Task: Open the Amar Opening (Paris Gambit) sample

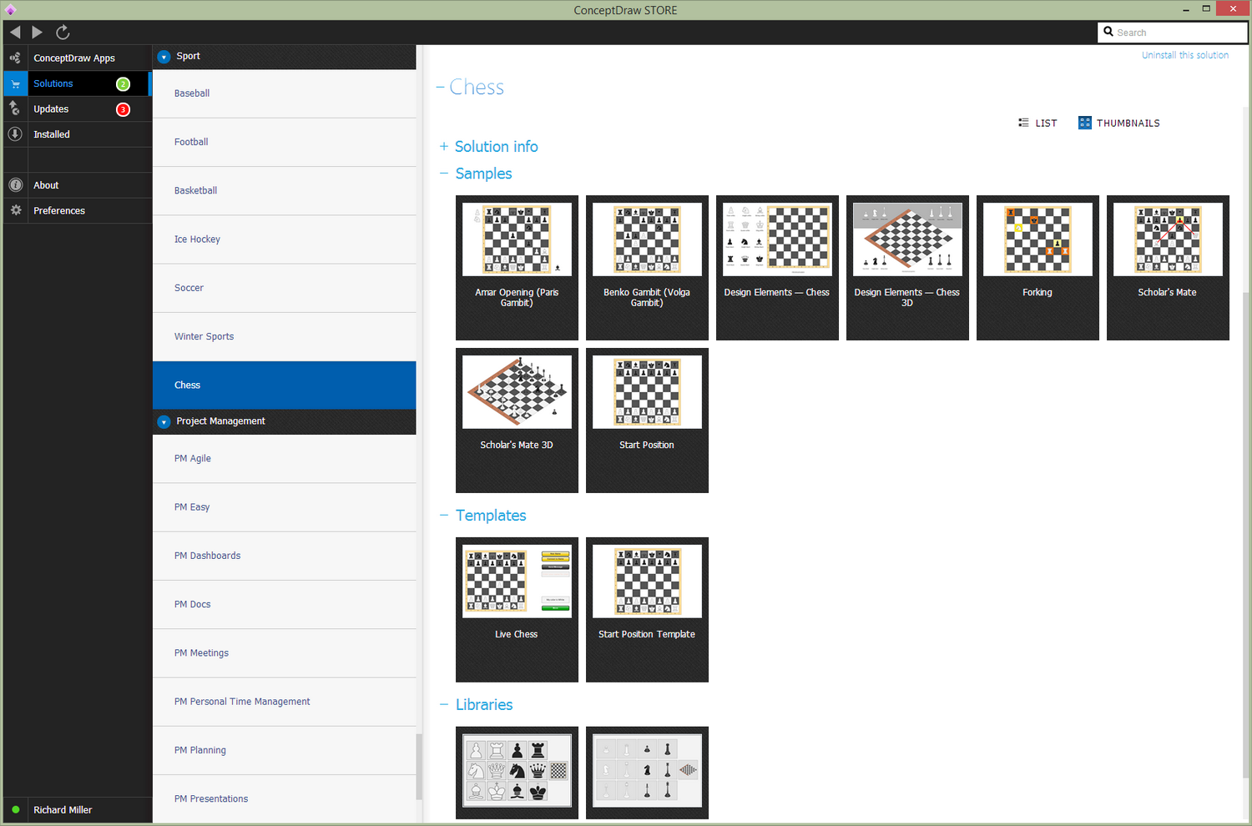Action: click(x=517, y=267)
